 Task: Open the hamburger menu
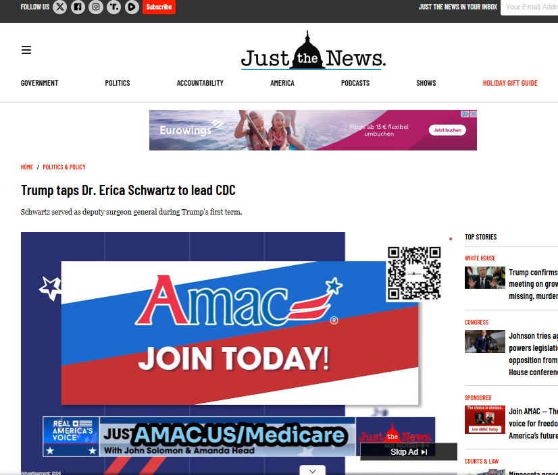(26, 50)
